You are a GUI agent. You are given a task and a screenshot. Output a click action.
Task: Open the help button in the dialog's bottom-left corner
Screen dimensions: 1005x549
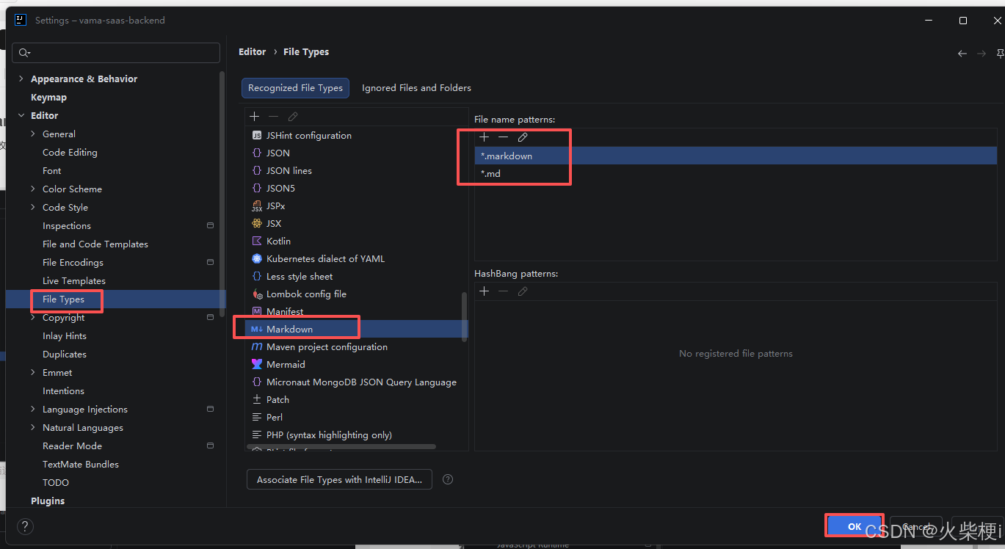point(25,526)
